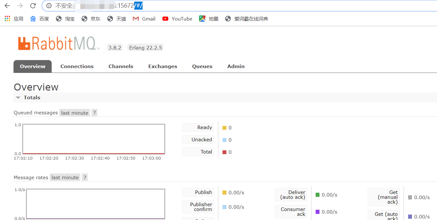Open the Exchanges tab
This screenshot has height=220, width=437.
163,66
